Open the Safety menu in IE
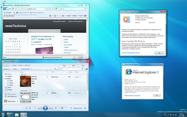The image size is (187, 117). click(75, 16)
